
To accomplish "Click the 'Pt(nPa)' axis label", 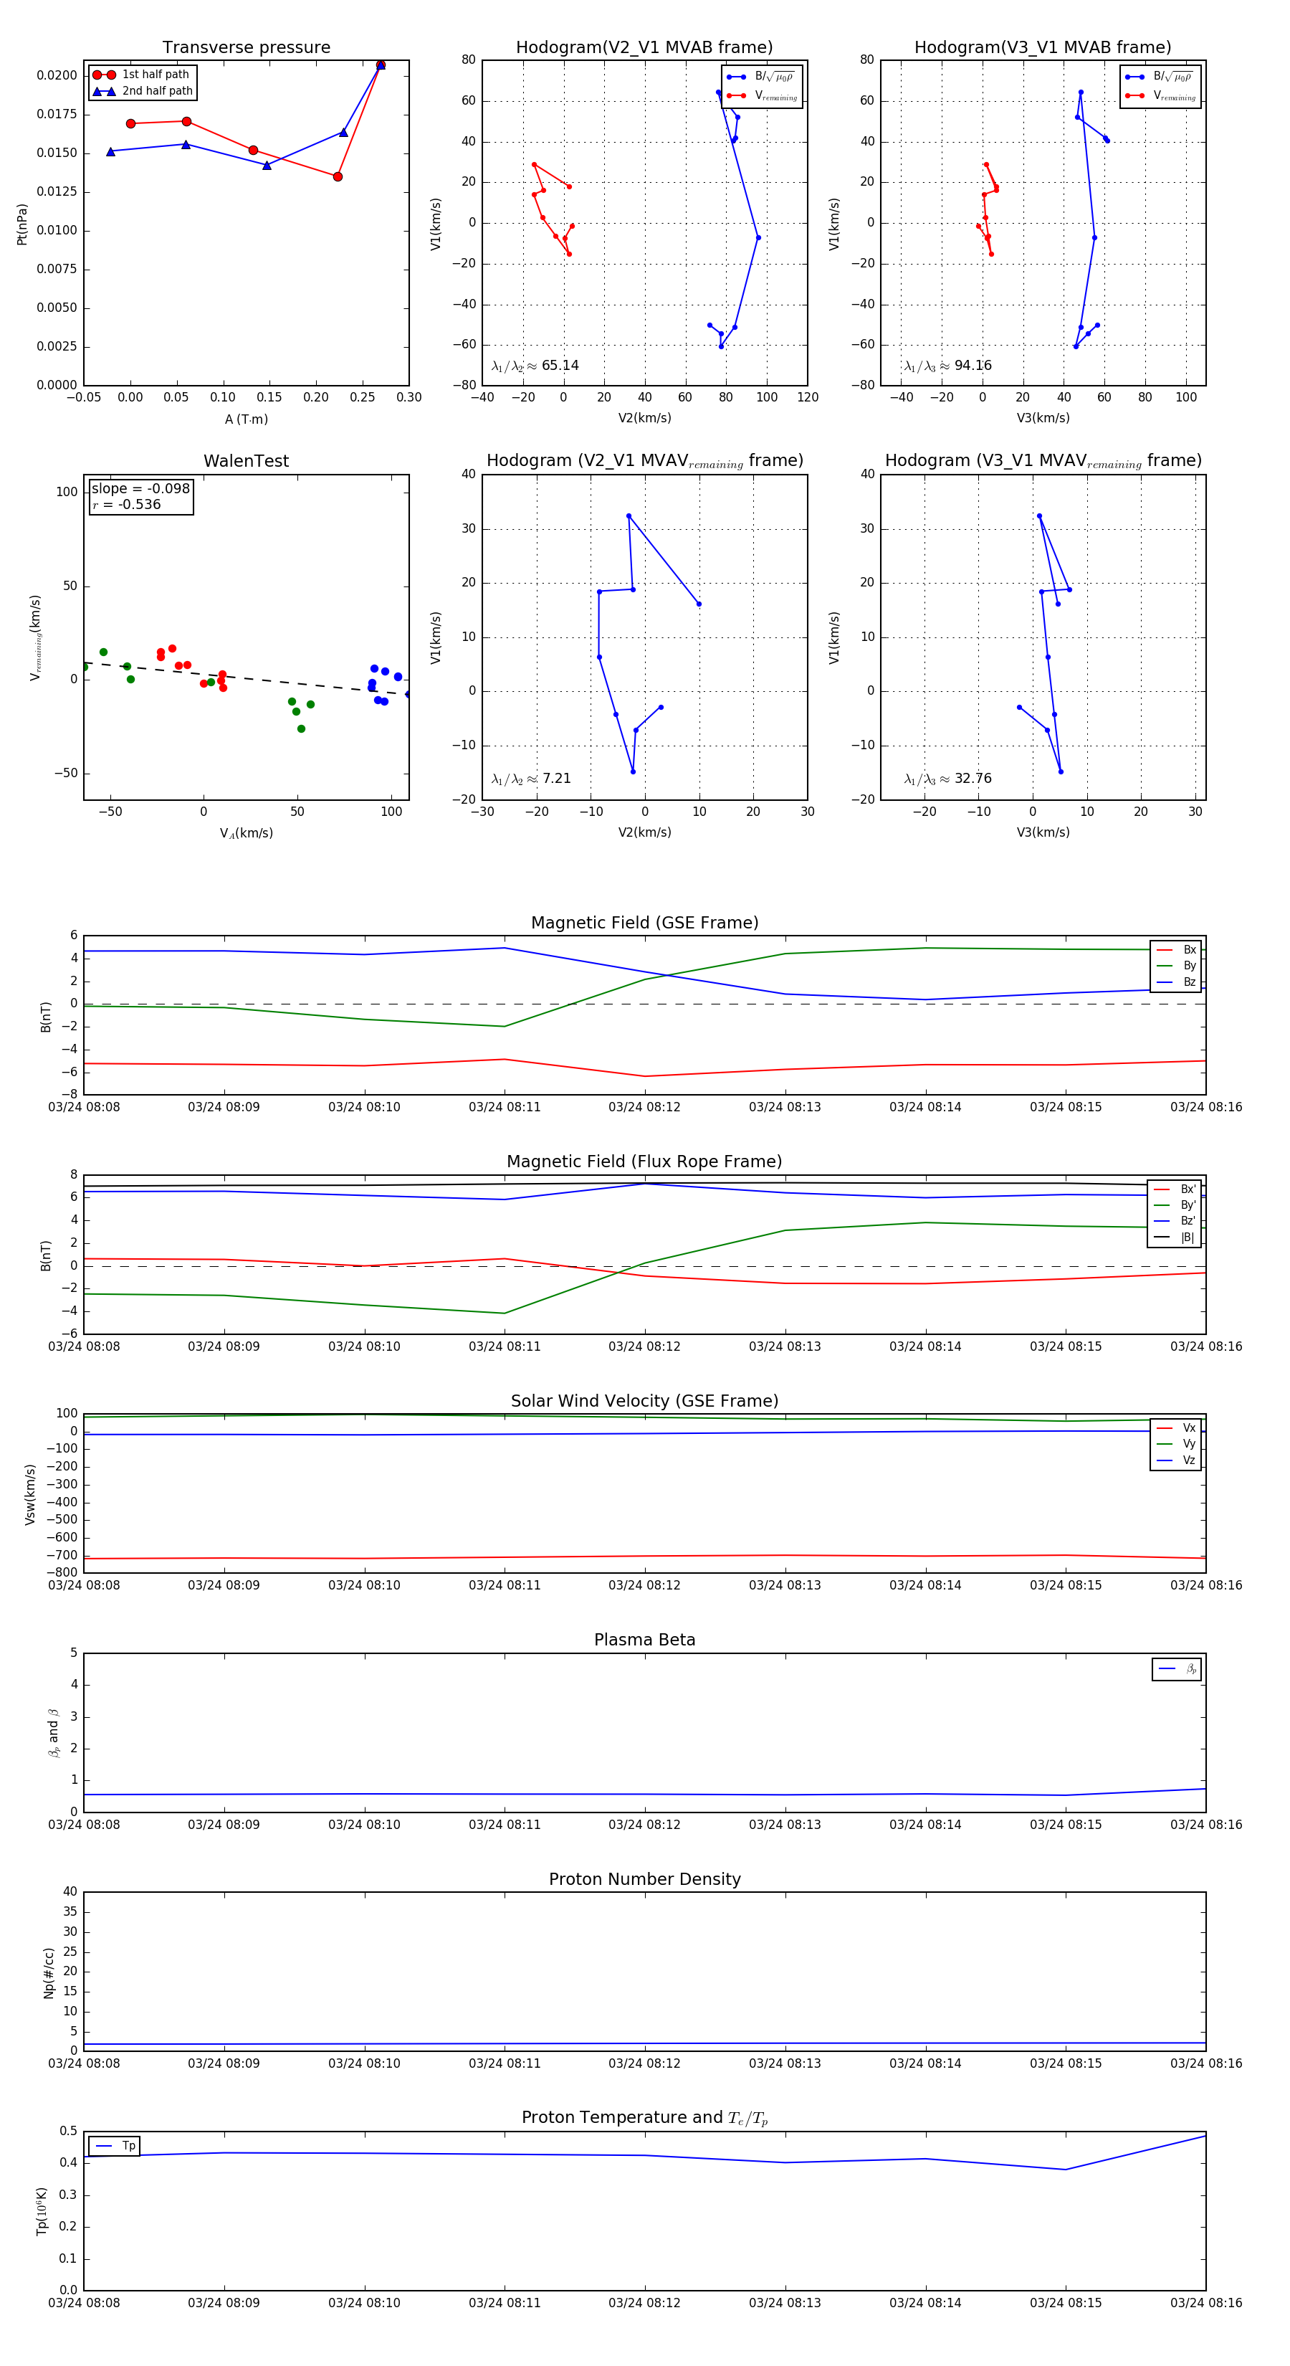I will click(x=22, y=223).
